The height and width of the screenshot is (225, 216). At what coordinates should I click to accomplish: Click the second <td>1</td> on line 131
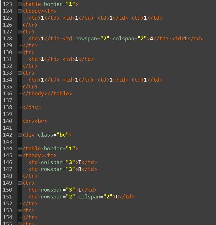78,59
